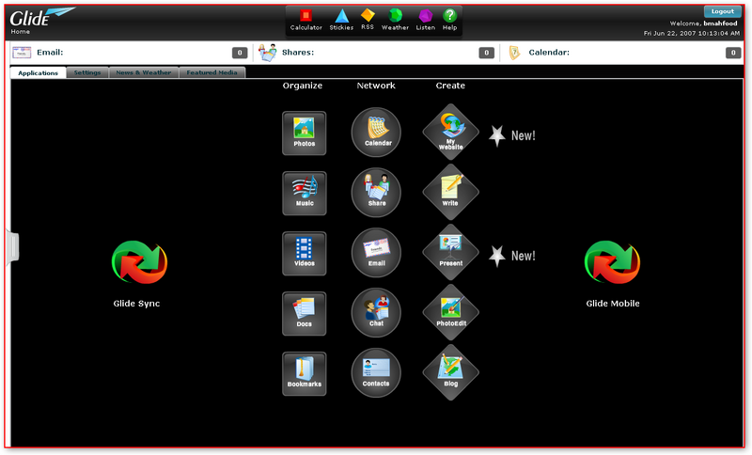Click the Calendar count badge
This screenshot has height=455, width=752.
[733, 53]
